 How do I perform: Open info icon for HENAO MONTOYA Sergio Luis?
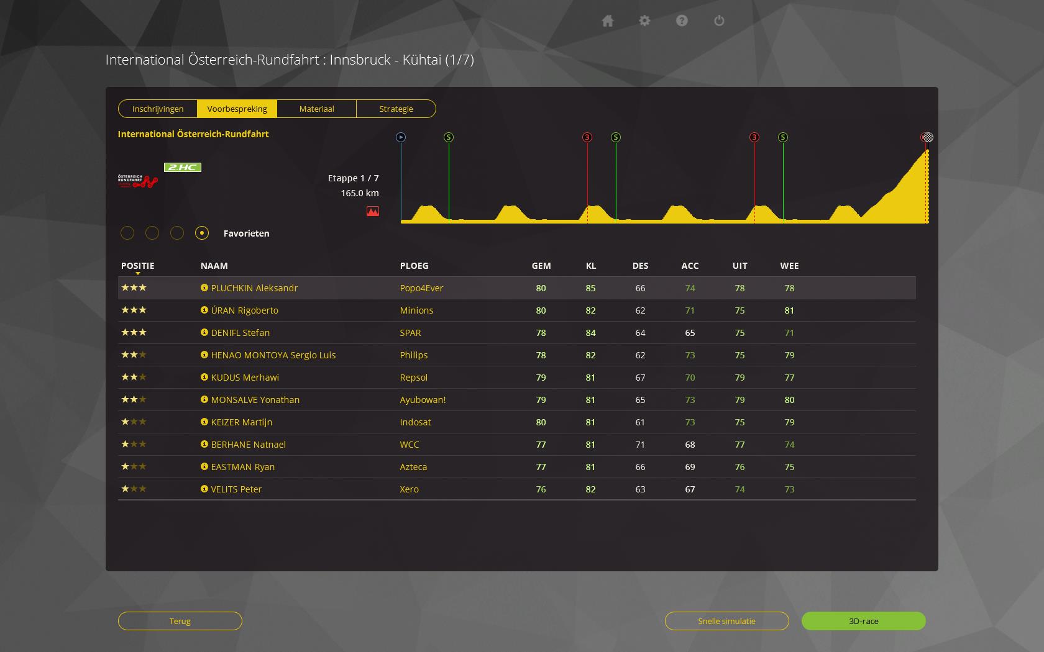pyautogui.click(x=204, y=355)
